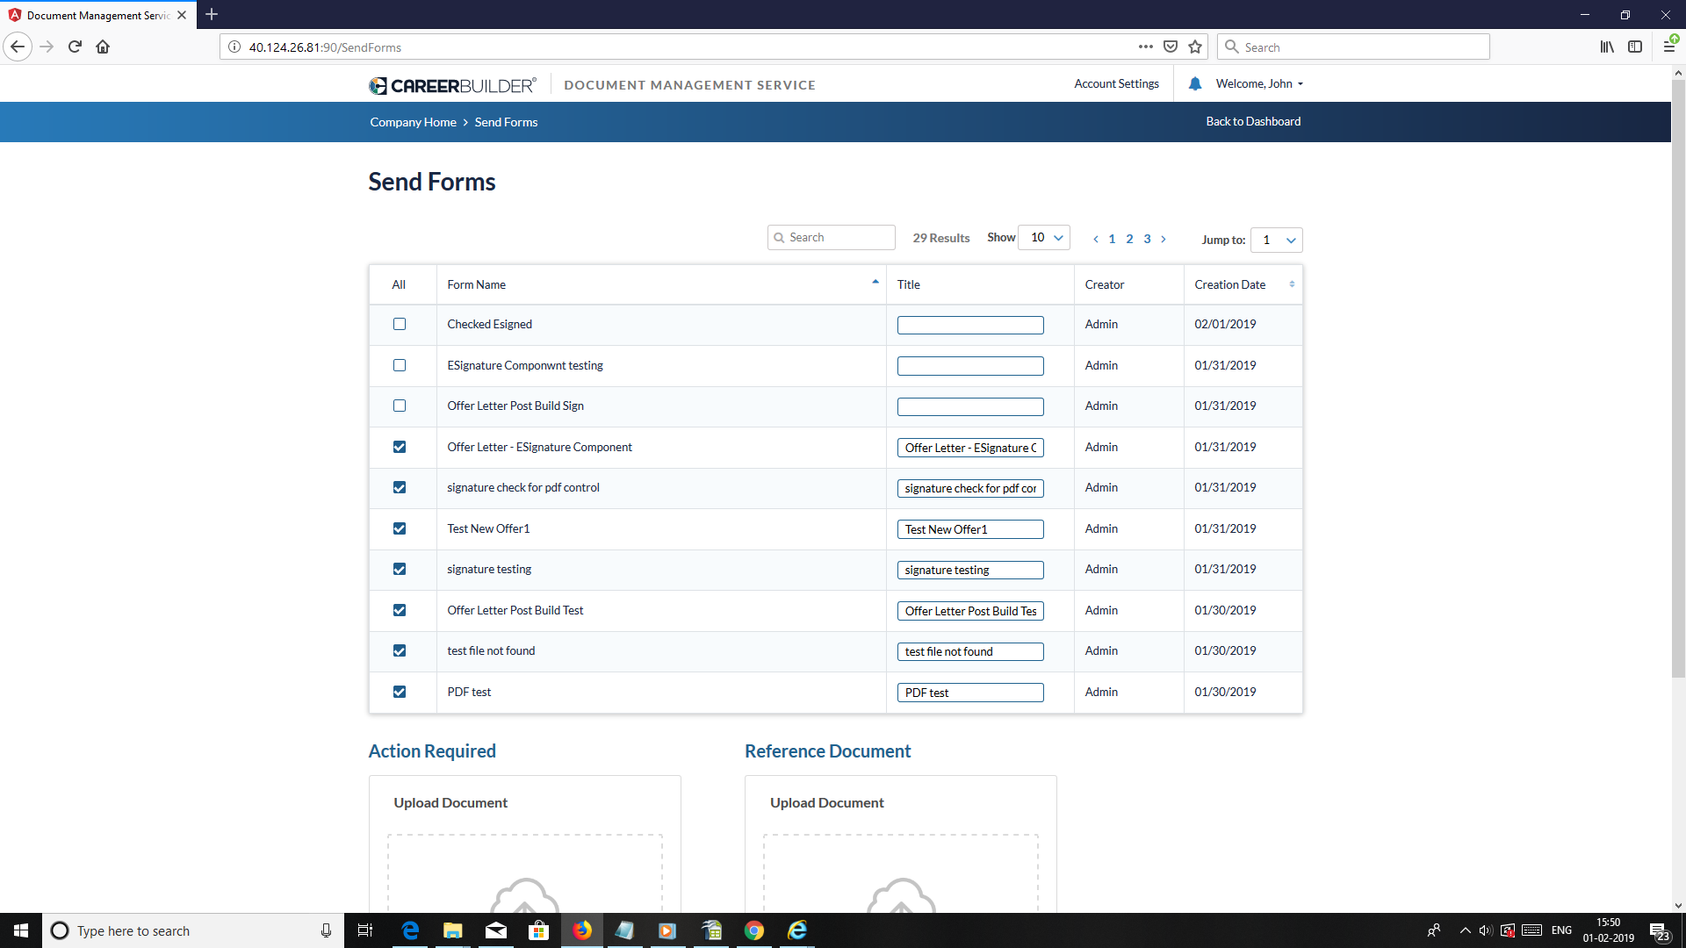This screenshot has height=948, width=1686.
Task: Reload the current page
Action: pos(75,47)
